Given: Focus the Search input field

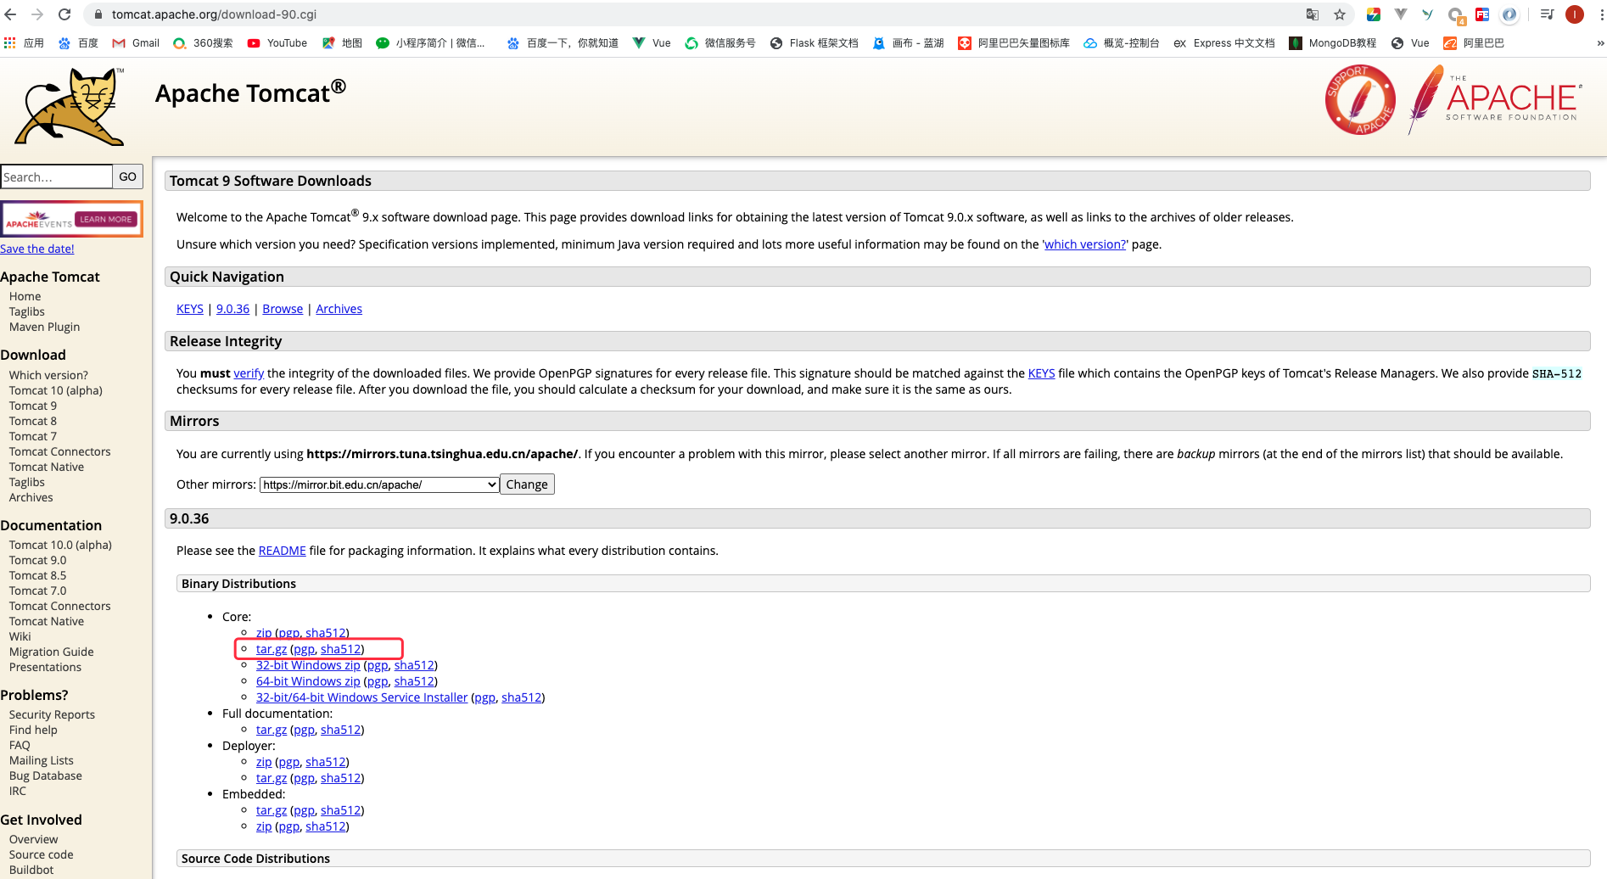Looking at the screenshot, I should pyautogui.click(x=56, y=176).
